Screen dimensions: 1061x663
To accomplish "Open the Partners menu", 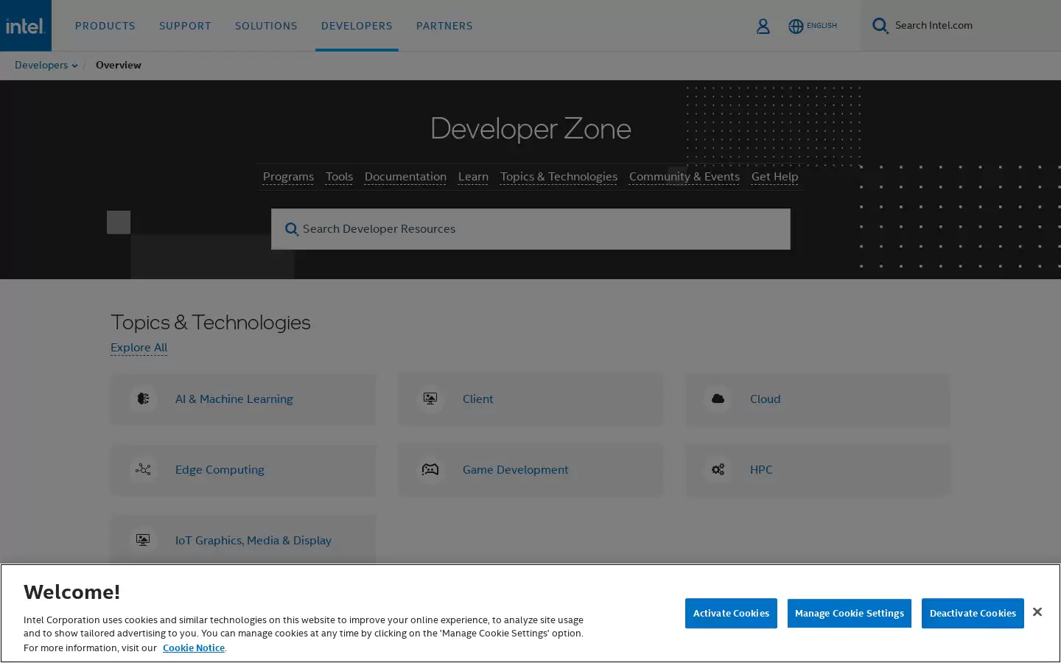I will tap(444, 26).
